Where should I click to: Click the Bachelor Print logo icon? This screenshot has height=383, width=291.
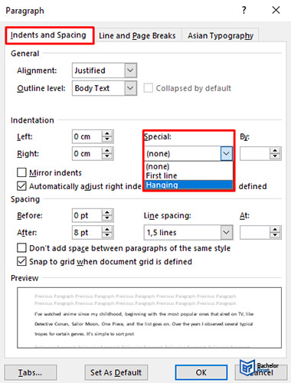247,367
